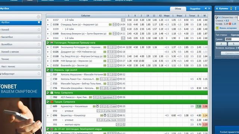Click star icon on Футбол sidebar item

point(39,22)
